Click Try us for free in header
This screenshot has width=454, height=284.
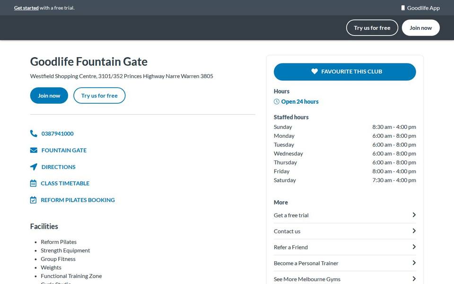pos(372,28)
